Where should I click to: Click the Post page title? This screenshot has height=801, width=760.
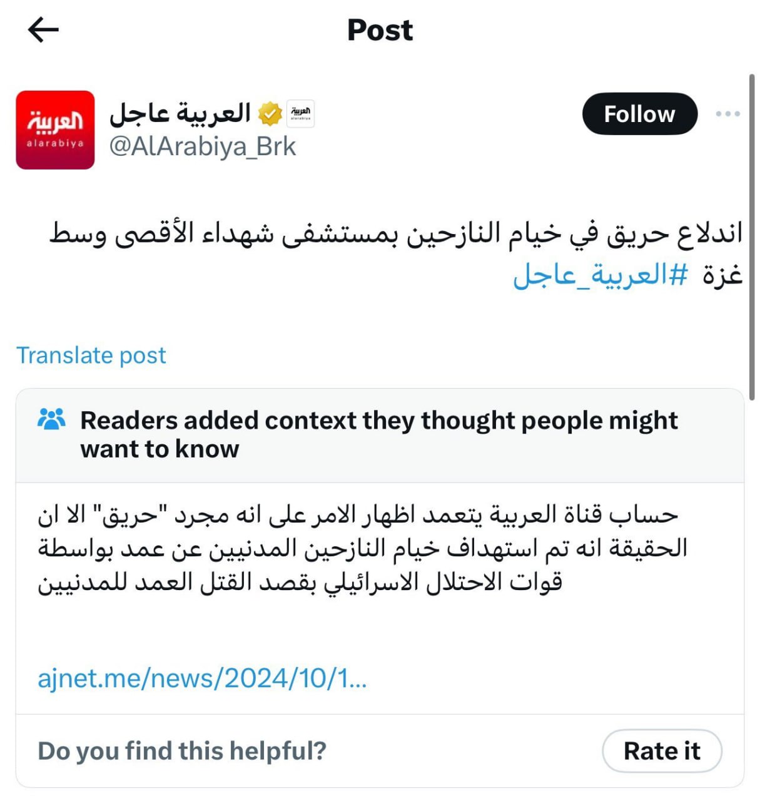tap(380, 30)
